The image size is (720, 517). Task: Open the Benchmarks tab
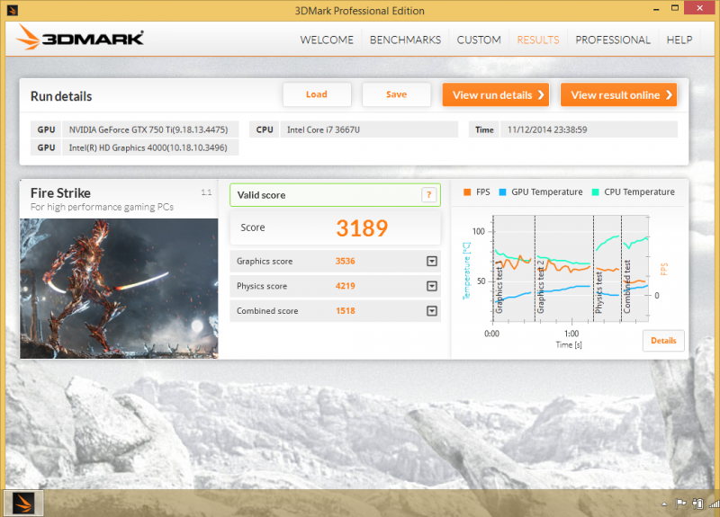point(406,40)
